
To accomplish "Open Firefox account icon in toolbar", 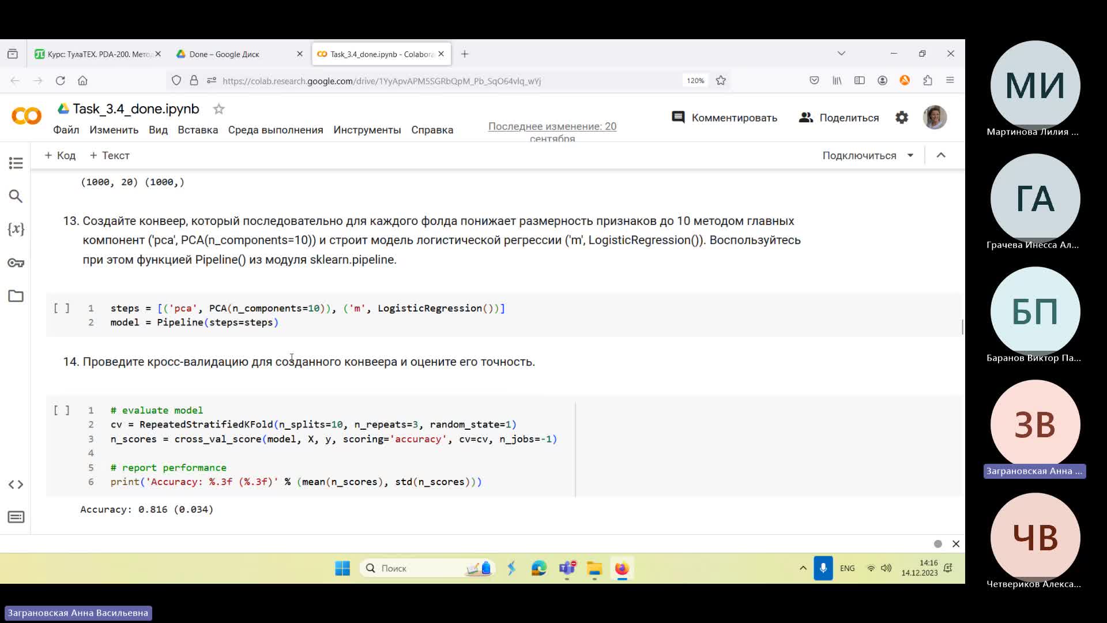I will pos(882,81).
